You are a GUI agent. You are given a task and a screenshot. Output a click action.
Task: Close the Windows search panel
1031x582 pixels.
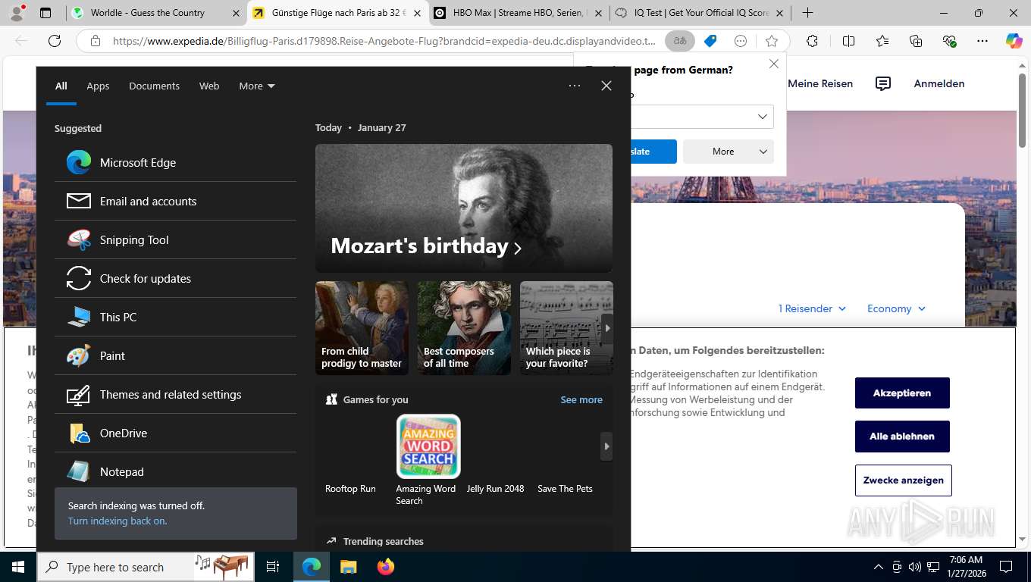pos(606,86)
